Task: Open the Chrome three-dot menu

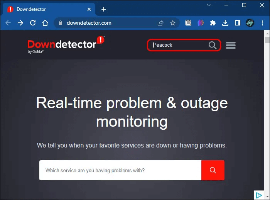Action: click(x=262, y=23)
